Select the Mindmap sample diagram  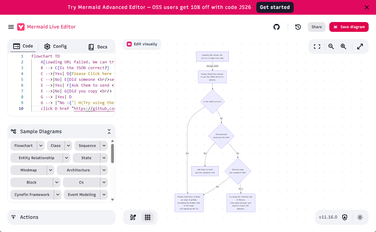tap(29, 170)
